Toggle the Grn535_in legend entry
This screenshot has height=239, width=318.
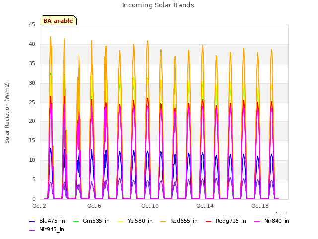tap(91, 221)
